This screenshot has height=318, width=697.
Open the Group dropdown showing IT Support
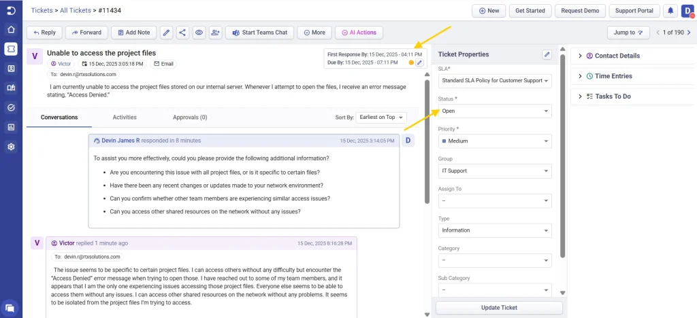[495, 171]
